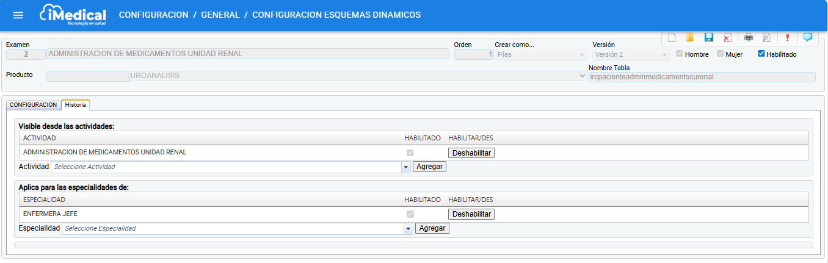
Task: Click the Nombre Tabla text field
Action: coord(702,77)
